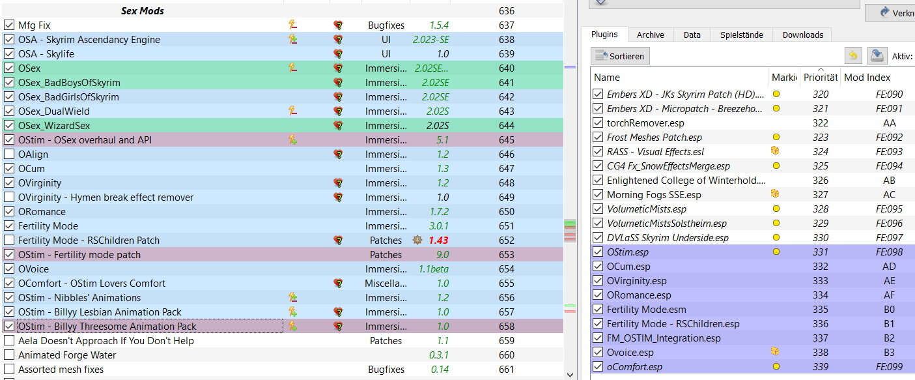Uncheck the Fertility Mode.esm plugin checkbox

pyautogui.click(x=598, y=310)
